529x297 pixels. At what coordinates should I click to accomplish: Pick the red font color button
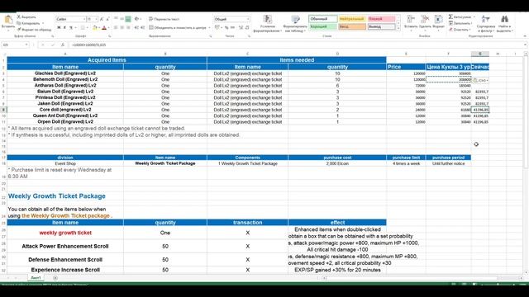coord(104,27)
